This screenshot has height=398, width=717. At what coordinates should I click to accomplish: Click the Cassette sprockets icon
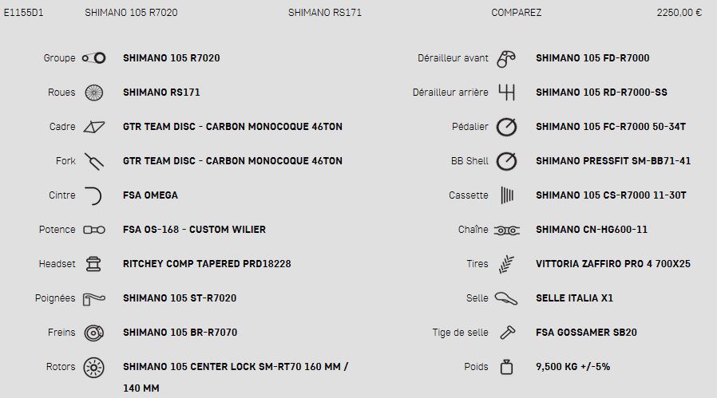pyautogui.click(x=507, y=195)
